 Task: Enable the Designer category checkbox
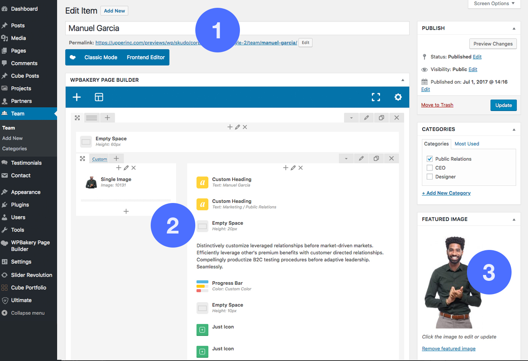click(430, 177)
